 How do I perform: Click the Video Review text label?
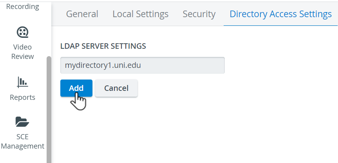tap(22, 52)
